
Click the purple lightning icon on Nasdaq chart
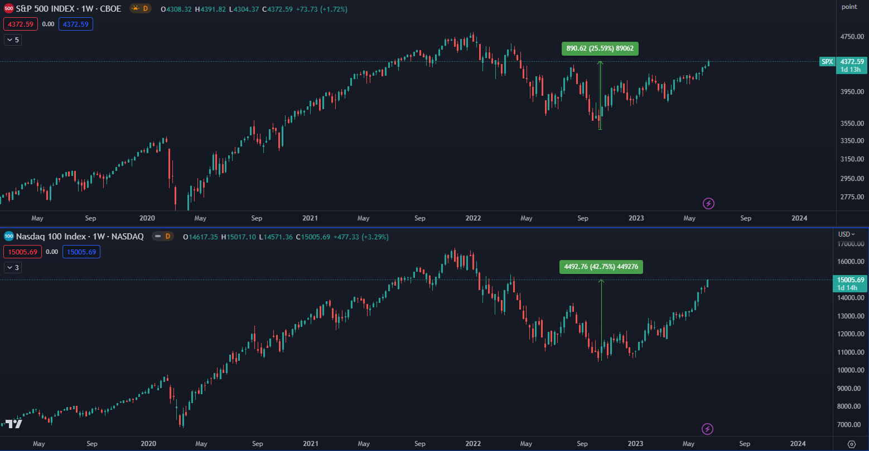(707, 429)
